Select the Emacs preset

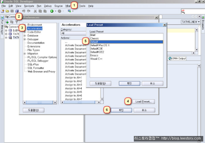(127, 55)
